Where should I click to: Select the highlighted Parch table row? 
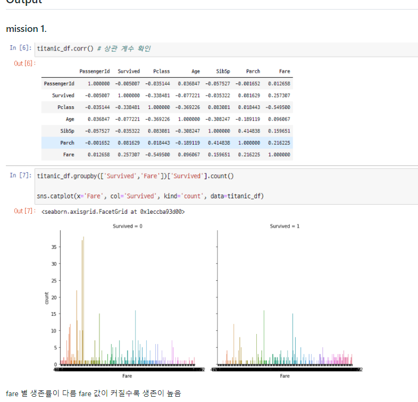point(167,143)
